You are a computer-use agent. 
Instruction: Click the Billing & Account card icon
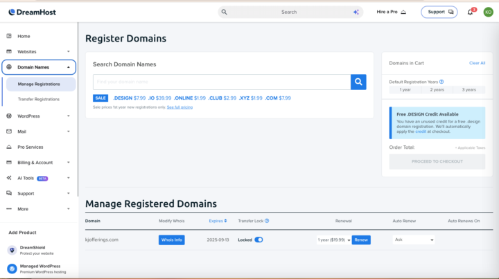pos(9,163)
